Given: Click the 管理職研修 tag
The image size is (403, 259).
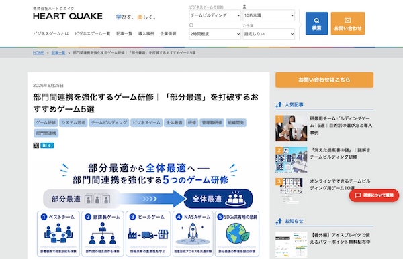Looking at the screenshot, I should pos(212,122).
